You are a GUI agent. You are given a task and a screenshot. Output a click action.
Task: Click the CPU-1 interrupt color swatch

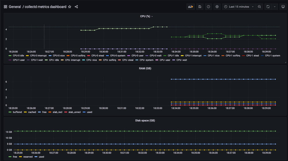(x=182, y=56)
